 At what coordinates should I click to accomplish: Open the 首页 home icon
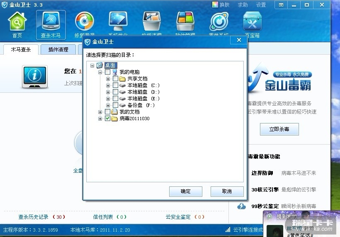(17, 25)
